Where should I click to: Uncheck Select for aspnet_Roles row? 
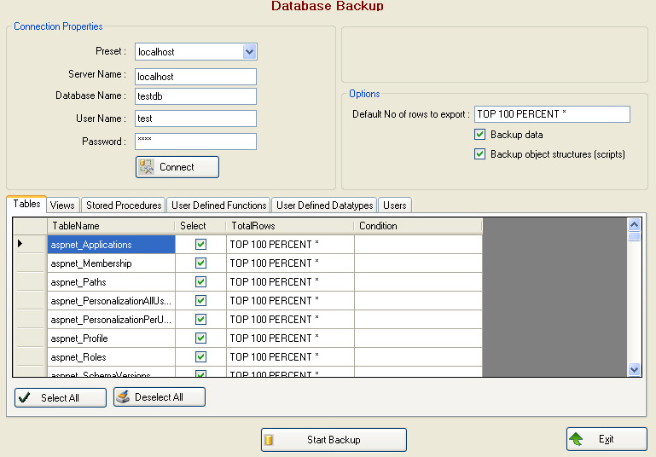click(x=200, y=356)
